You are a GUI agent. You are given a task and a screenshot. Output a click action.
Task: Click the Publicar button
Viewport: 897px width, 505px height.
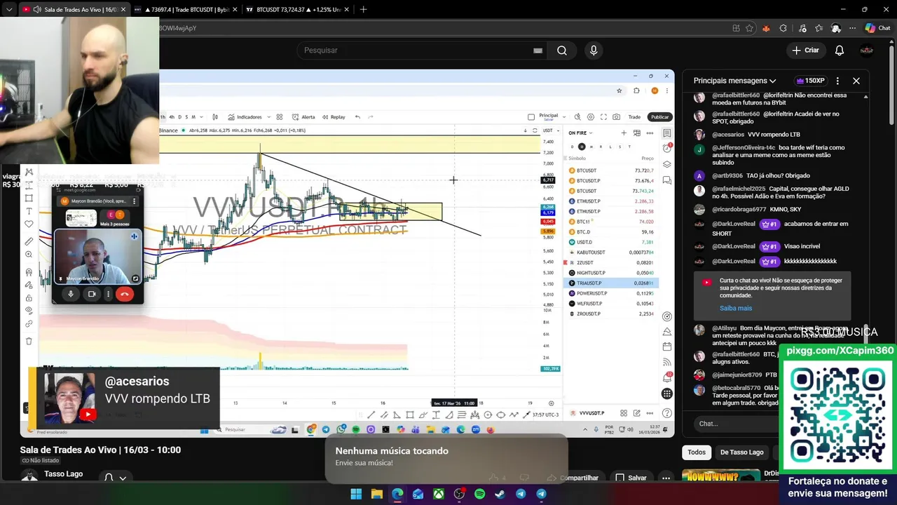[659, 117]
